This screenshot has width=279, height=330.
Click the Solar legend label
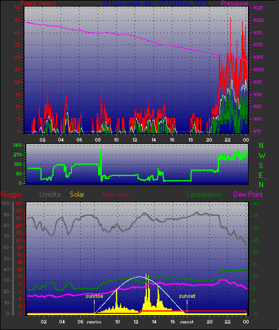coord(77,194)
